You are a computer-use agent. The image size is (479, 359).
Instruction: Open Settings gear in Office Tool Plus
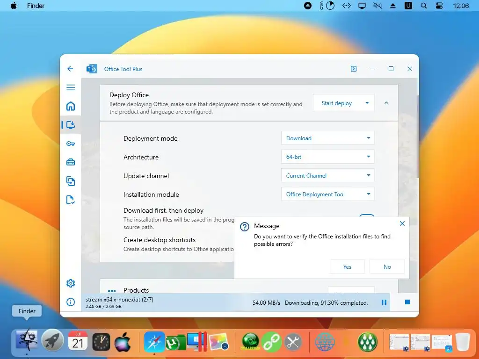click(x=71, y=283)
